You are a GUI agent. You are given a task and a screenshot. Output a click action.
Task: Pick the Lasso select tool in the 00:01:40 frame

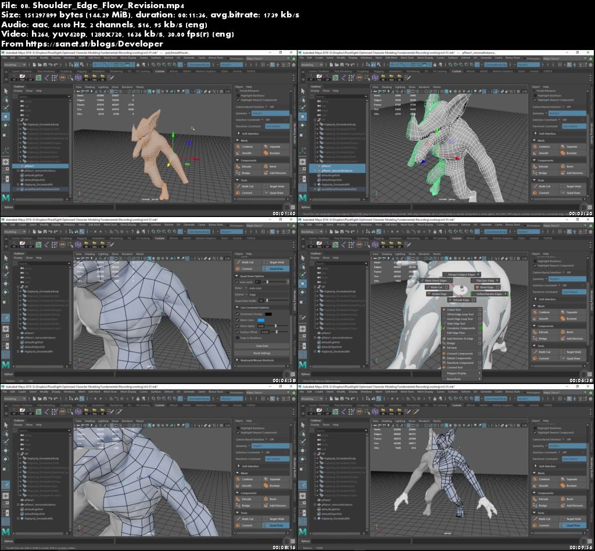[x=6, y=99]
